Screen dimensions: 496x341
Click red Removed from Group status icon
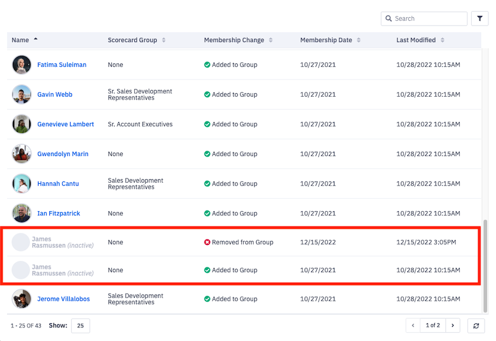(207, 242)
